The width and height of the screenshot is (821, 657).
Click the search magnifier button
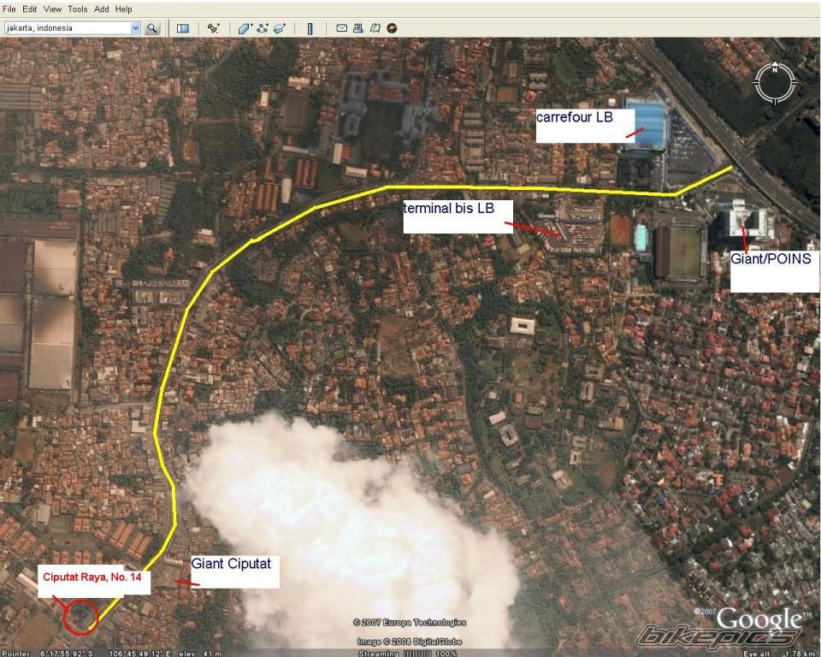tap(152, 27)
